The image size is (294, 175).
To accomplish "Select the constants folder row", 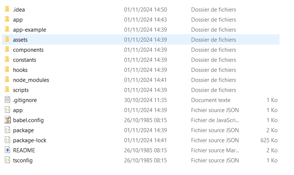I will [140, 60].
